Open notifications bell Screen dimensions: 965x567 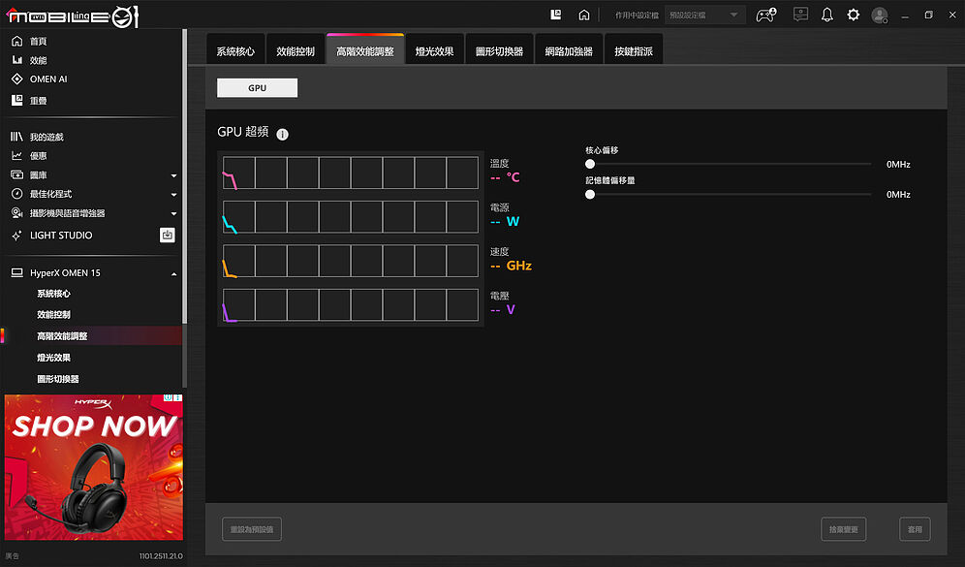(827, 15)
